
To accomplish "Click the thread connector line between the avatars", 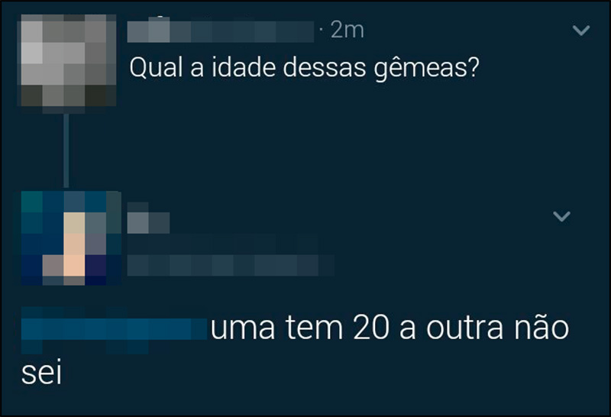I will pyautogui.click(x=66, y=150).
